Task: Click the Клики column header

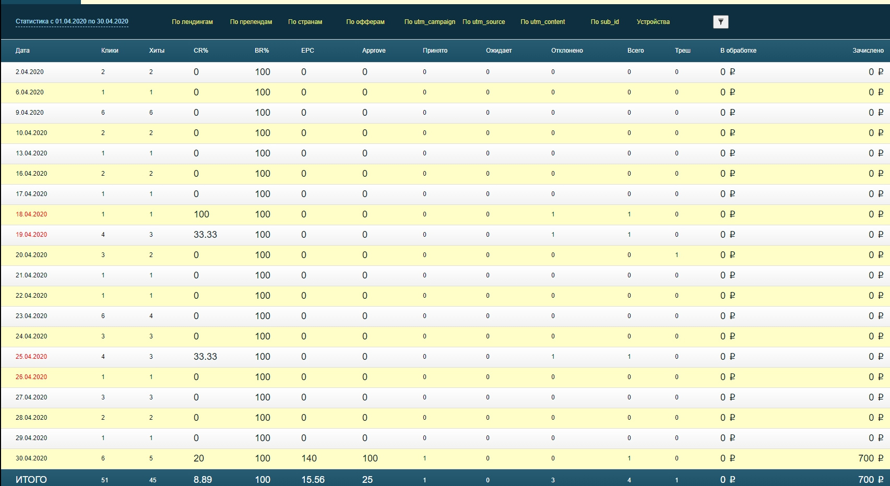Action: point(110,51)
